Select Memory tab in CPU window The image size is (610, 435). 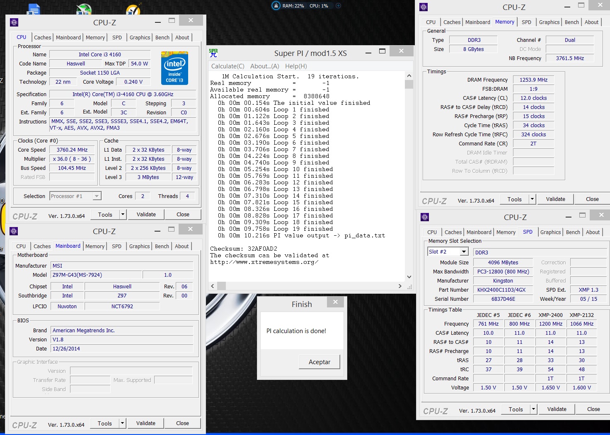[x=95, y=37]
